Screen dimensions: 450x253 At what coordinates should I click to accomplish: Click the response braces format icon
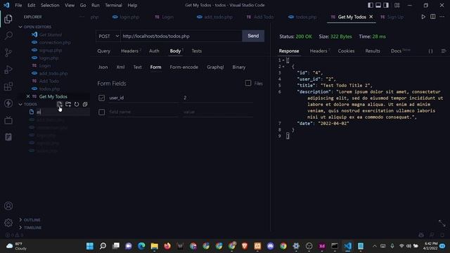point(430,51)
